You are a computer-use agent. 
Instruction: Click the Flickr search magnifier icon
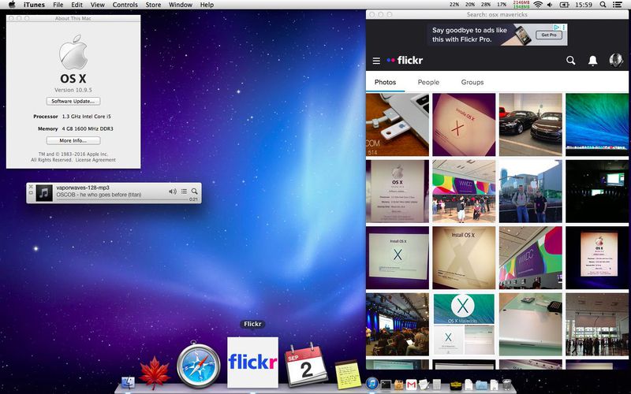570,61
